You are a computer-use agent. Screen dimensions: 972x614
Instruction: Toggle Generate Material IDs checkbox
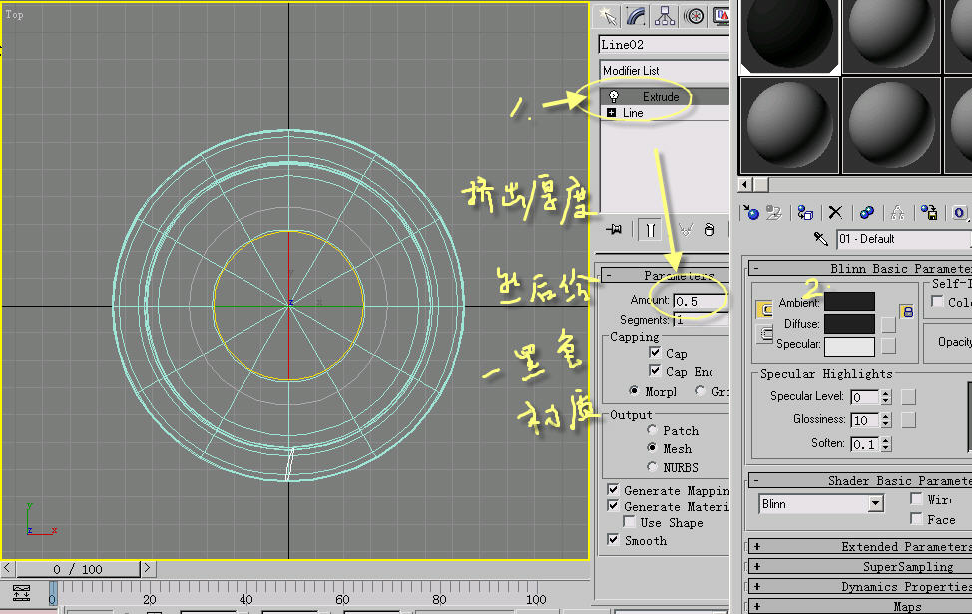(x=613, y=505)
